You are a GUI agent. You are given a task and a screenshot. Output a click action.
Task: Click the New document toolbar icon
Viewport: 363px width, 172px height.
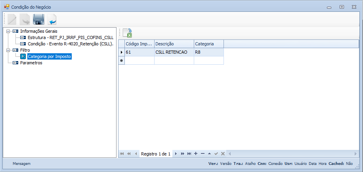(x=12, y=20)
